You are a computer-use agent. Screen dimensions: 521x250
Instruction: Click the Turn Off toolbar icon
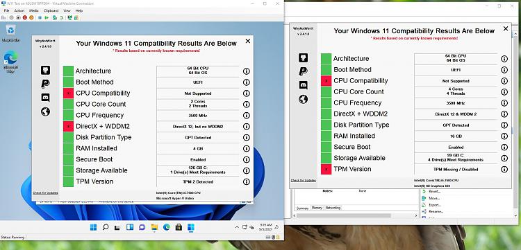tap(18, 17)
